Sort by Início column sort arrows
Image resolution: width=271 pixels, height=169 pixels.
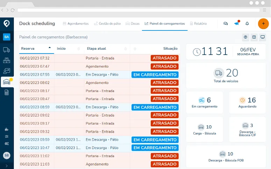click(x=79, y=49)
